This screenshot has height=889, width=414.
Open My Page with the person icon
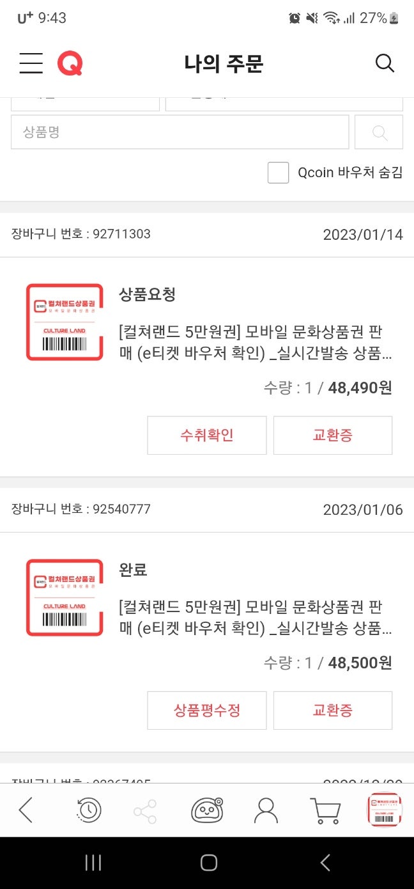click(x=266, y=810)
